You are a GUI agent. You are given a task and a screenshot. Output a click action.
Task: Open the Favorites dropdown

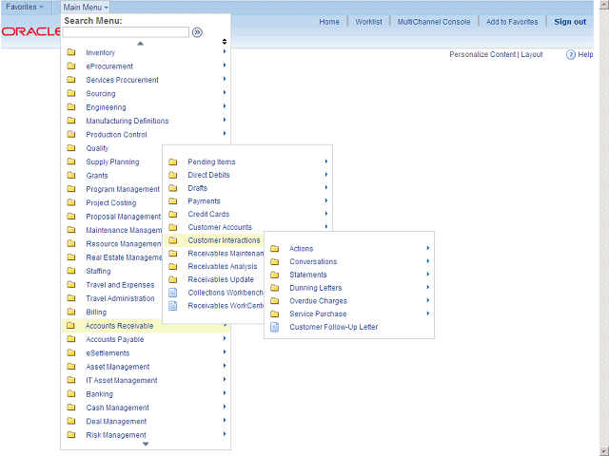pyautogui.click(x=25, y=7)
